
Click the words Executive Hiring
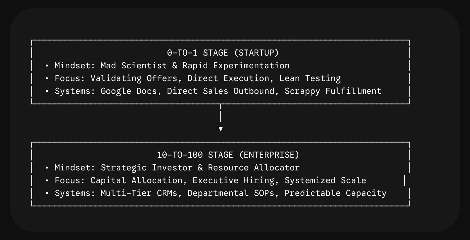[x=233, y=180]
